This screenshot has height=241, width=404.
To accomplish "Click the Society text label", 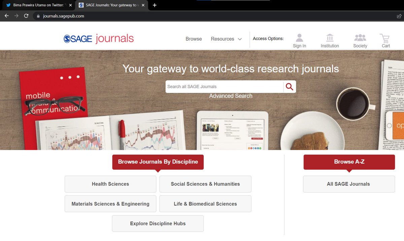I will point(360,46).
